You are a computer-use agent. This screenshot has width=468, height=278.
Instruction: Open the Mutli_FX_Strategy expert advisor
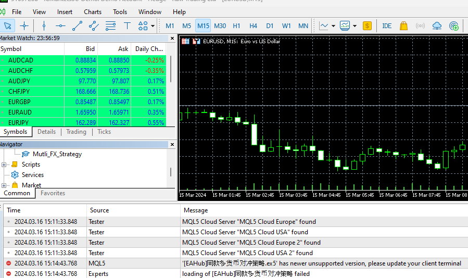tap(57, 154)
